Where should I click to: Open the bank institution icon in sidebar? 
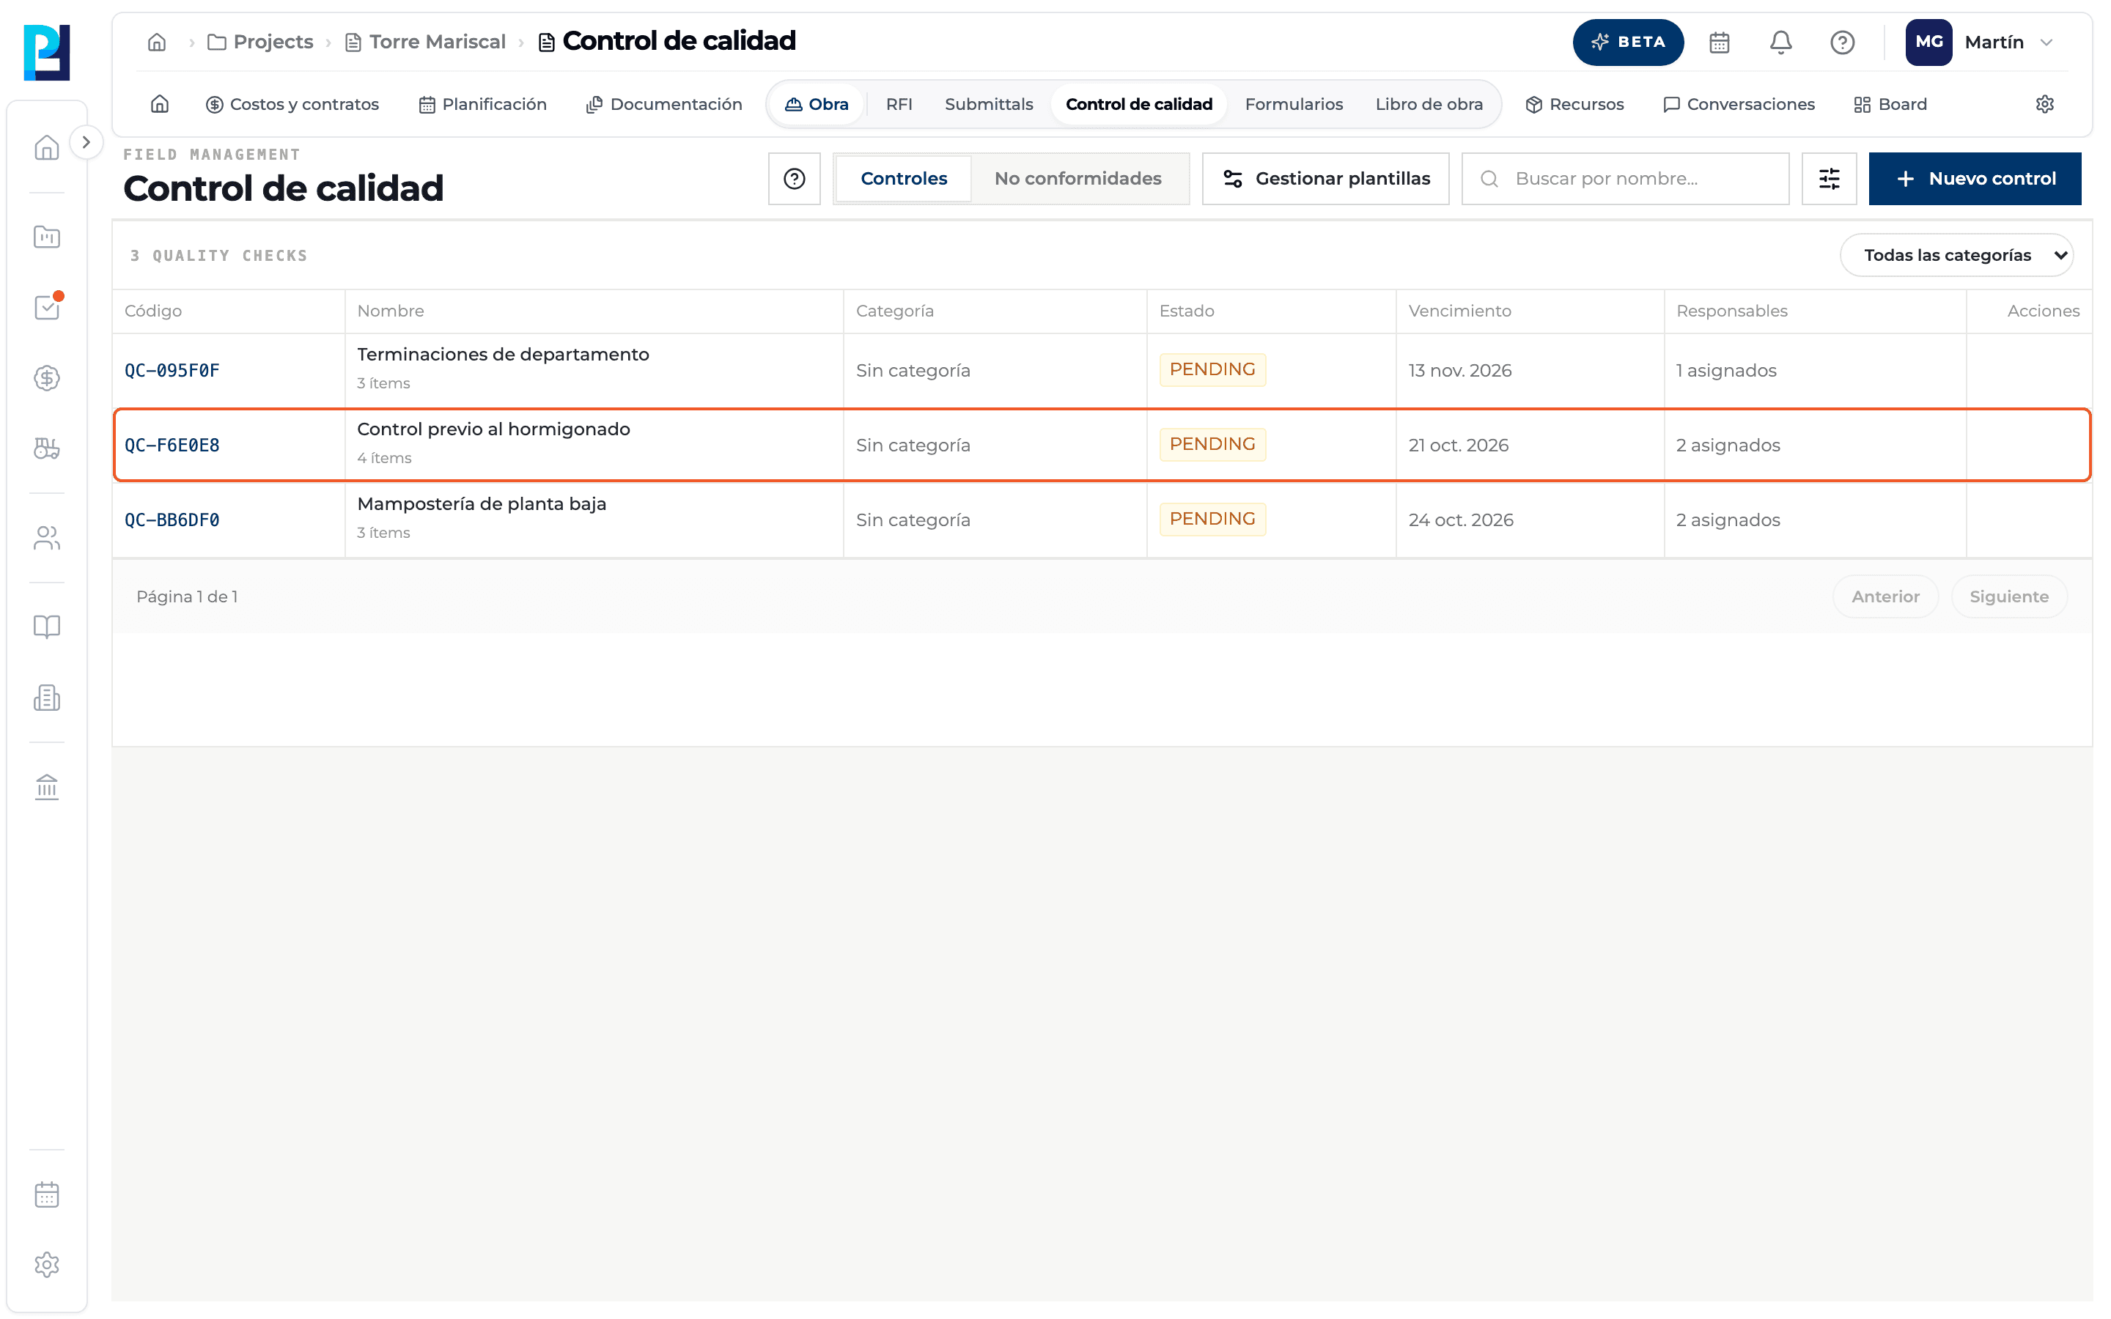point(47,787)
